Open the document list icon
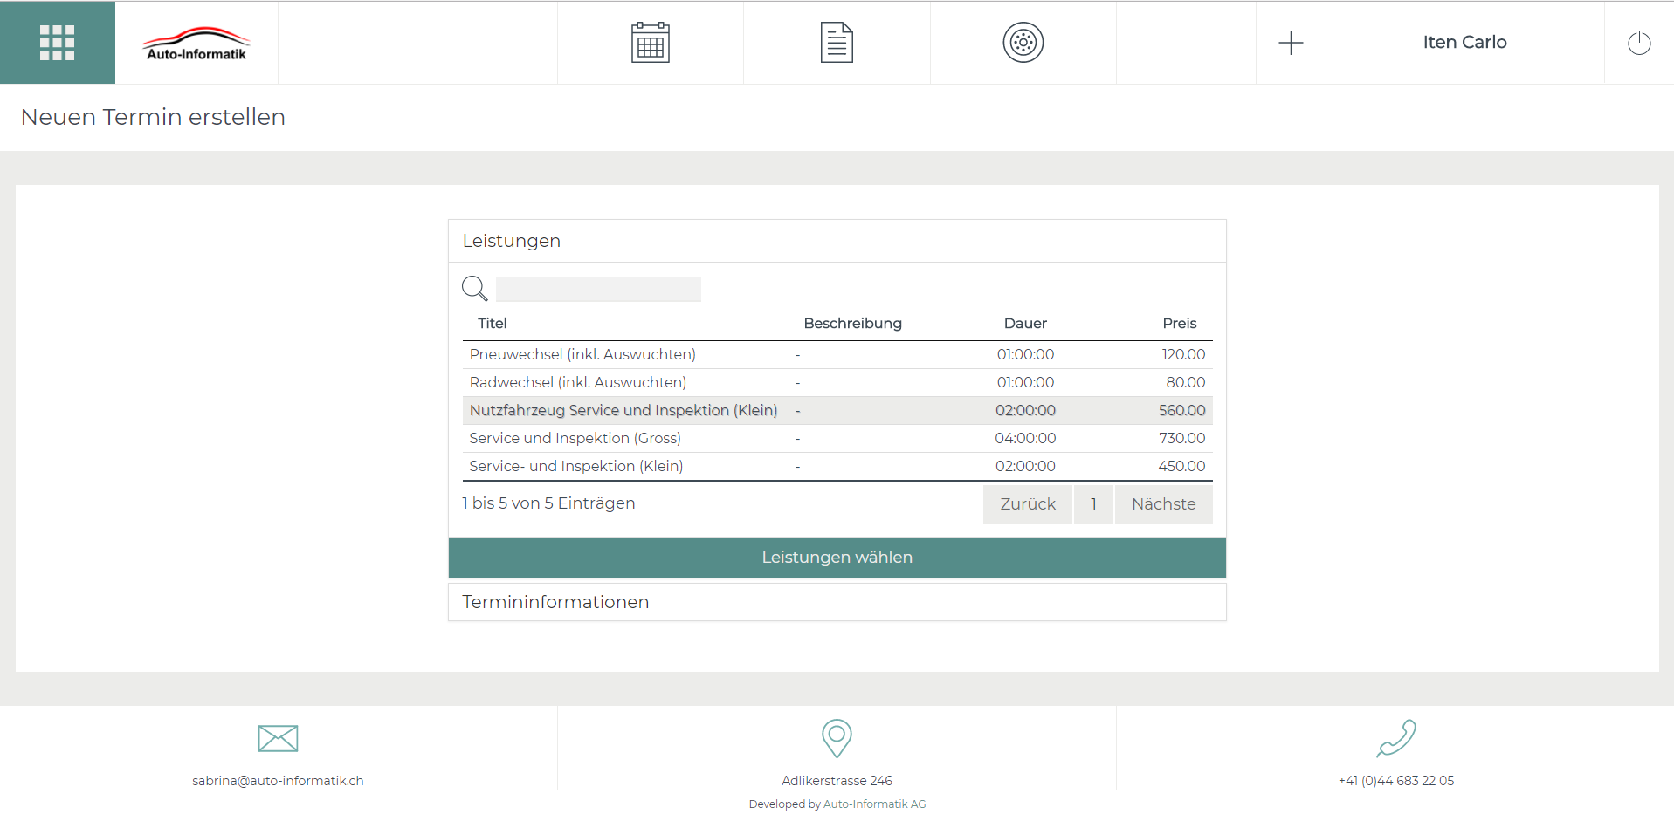The width and height of the screenshot is (1674, 821). (837, 43)
